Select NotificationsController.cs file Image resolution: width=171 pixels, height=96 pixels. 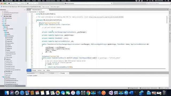coord(12,81)
